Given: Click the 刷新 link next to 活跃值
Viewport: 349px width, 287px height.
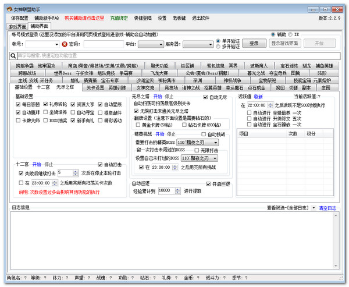Looking at the screenshot, I should point(258,96).
